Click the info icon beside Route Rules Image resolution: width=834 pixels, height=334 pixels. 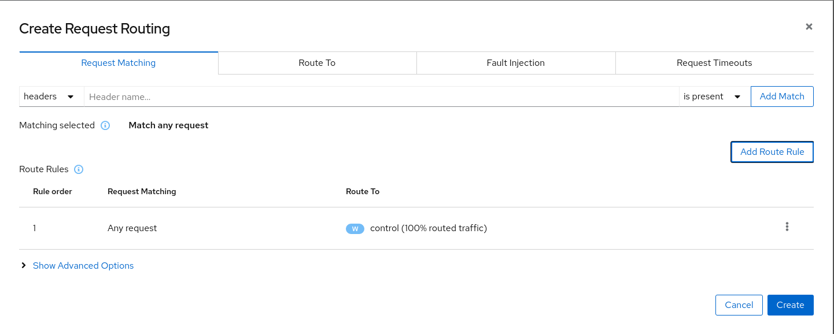79,169
